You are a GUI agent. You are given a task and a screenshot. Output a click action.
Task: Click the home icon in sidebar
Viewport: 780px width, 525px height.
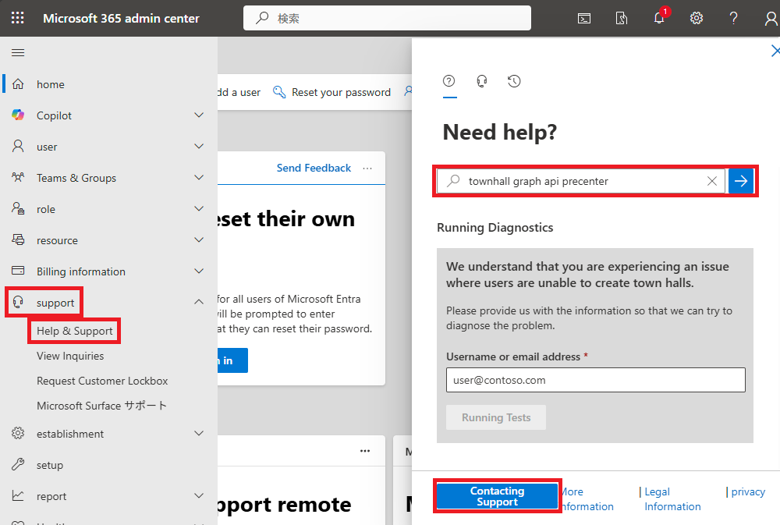tap(18, 84)
